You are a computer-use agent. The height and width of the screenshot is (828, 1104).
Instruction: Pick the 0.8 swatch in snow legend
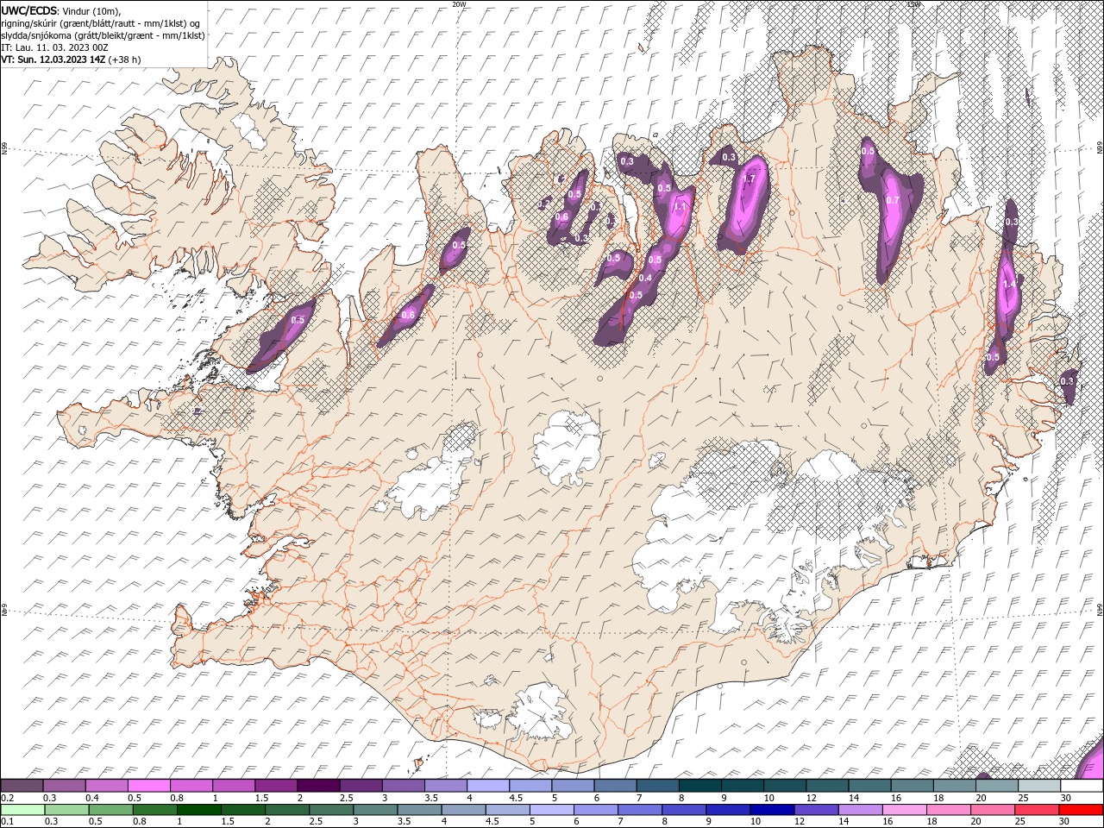[191, 786]
